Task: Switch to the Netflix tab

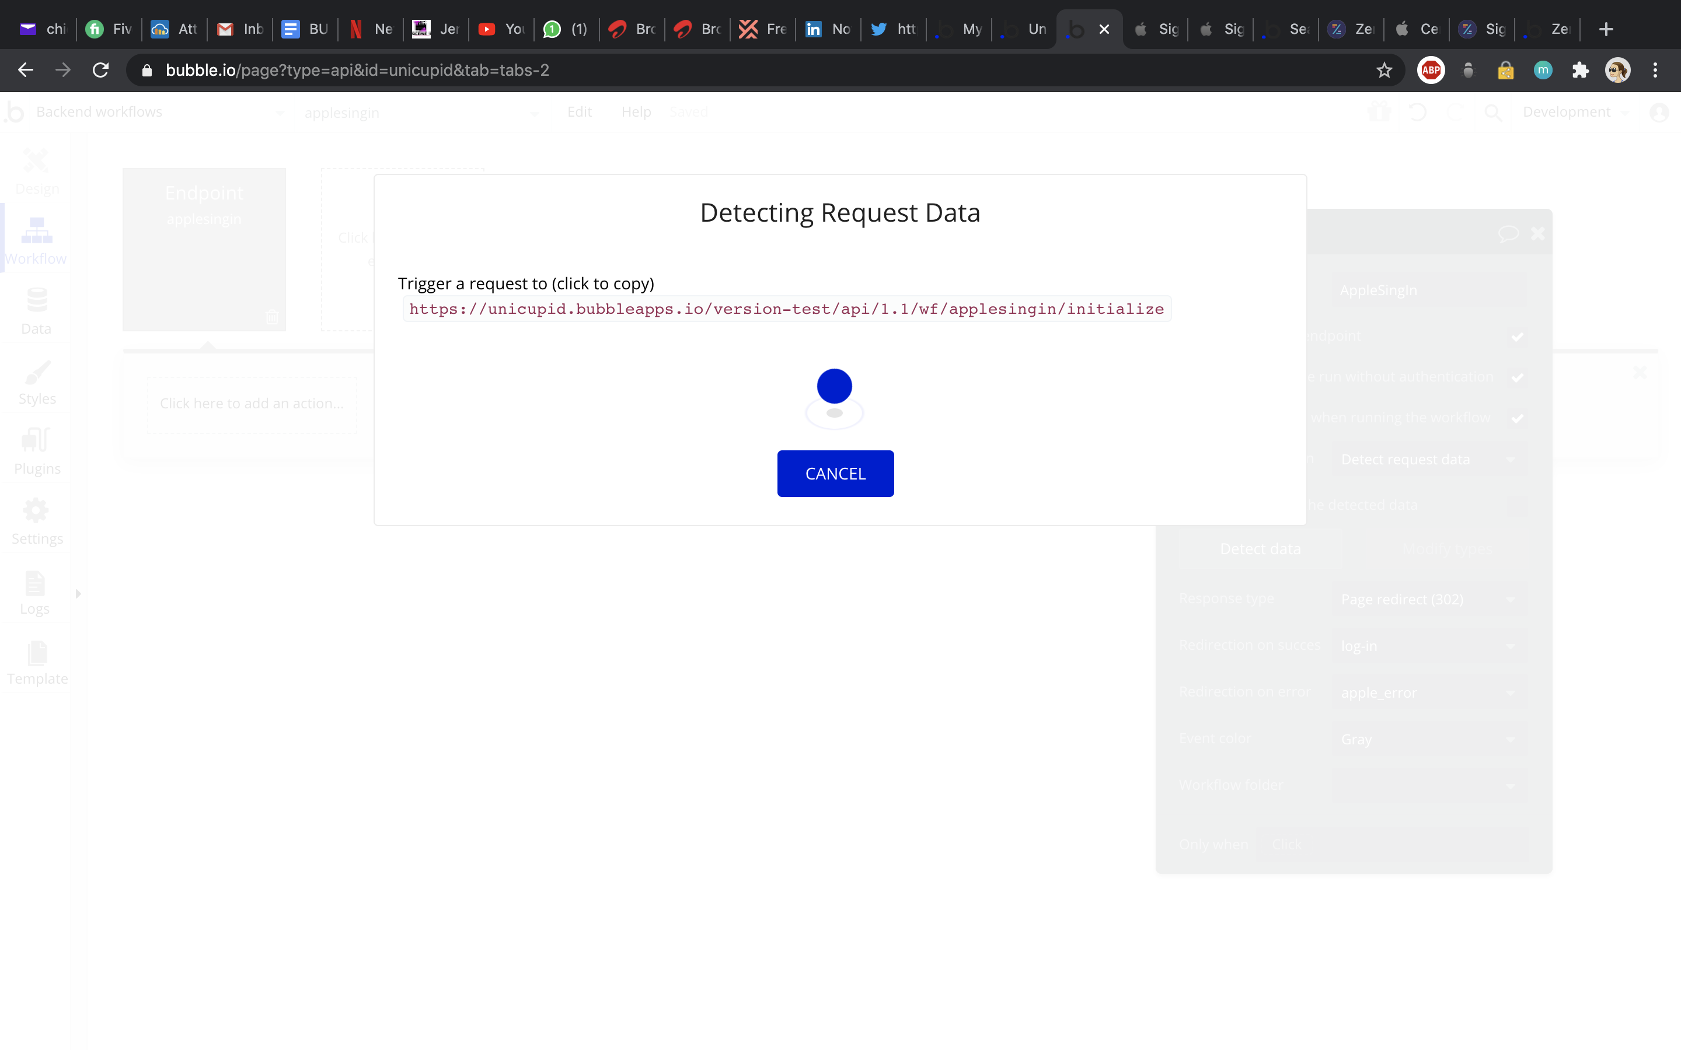Action: [x=371, y=29]
